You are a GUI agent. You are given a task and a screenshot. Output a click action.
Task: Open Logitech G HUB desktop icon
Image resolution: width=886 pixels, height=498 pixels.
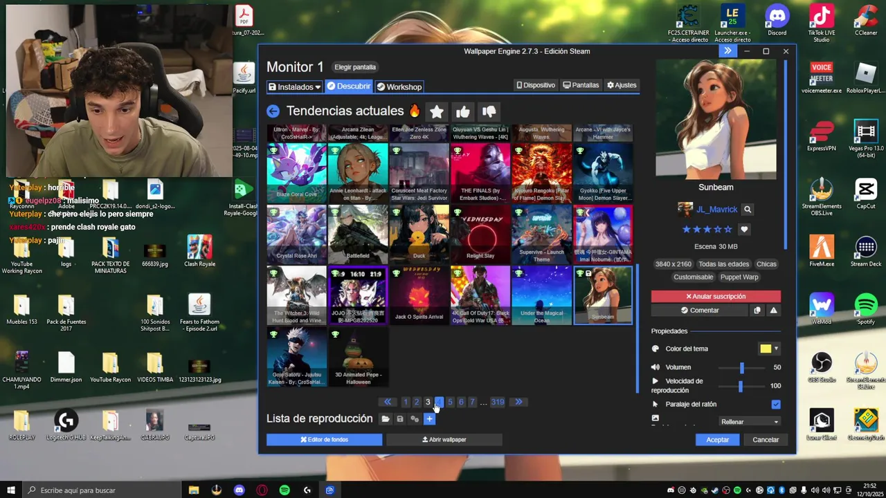(x=66, y=425)
